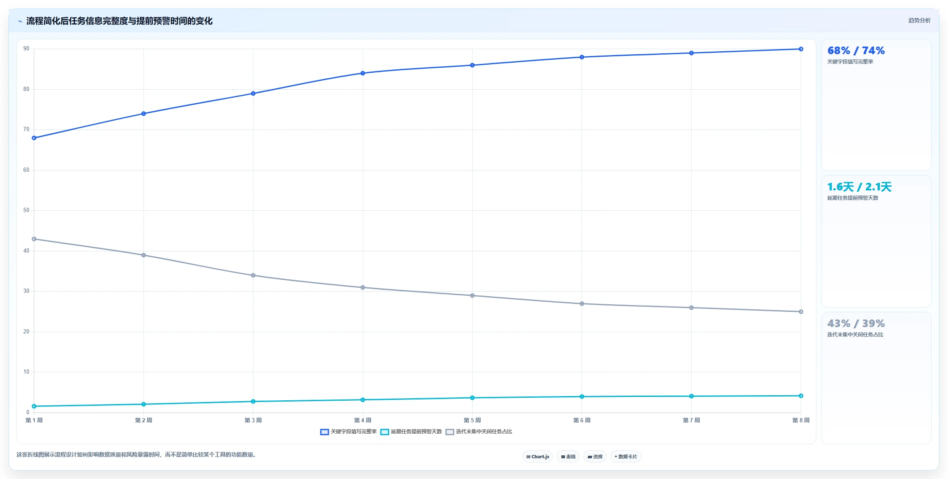Click the gray line point at 第 8 周
Viewport: 948px width, 479px height.
coord(801,312)
